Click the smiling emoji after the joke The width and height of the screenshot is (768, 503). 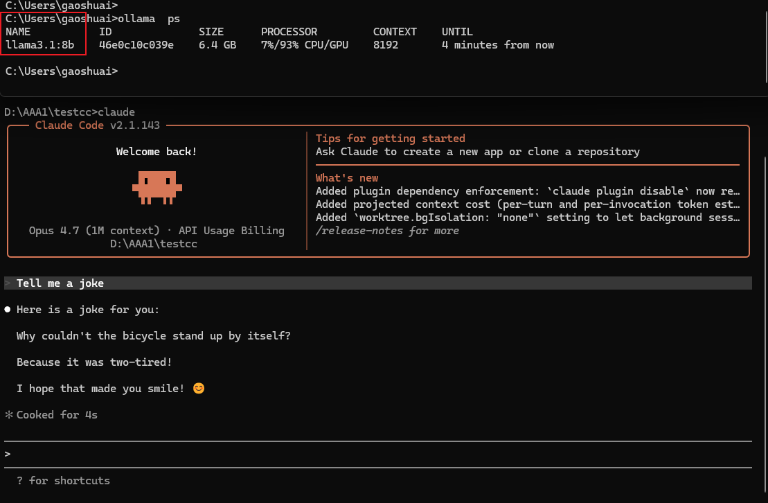point(198,388)
